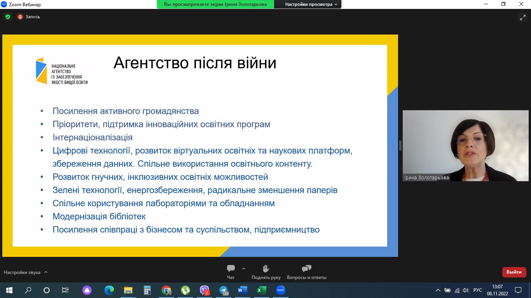Open the Questions and Answers icon
The height and width of the screenshot is (298, 531).
306,269
